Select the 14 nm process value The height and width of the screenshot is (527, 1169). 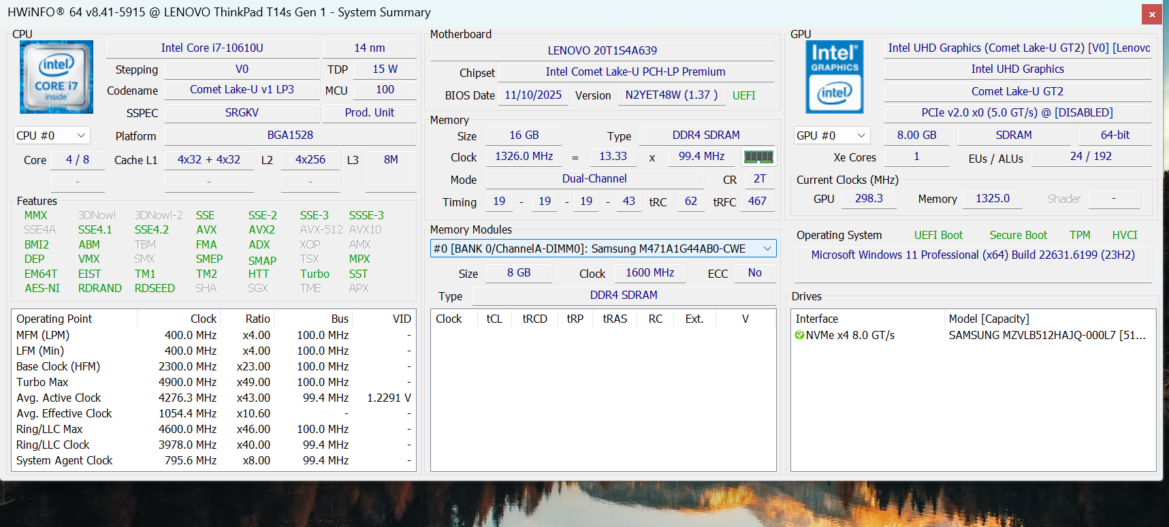(370, 48)
